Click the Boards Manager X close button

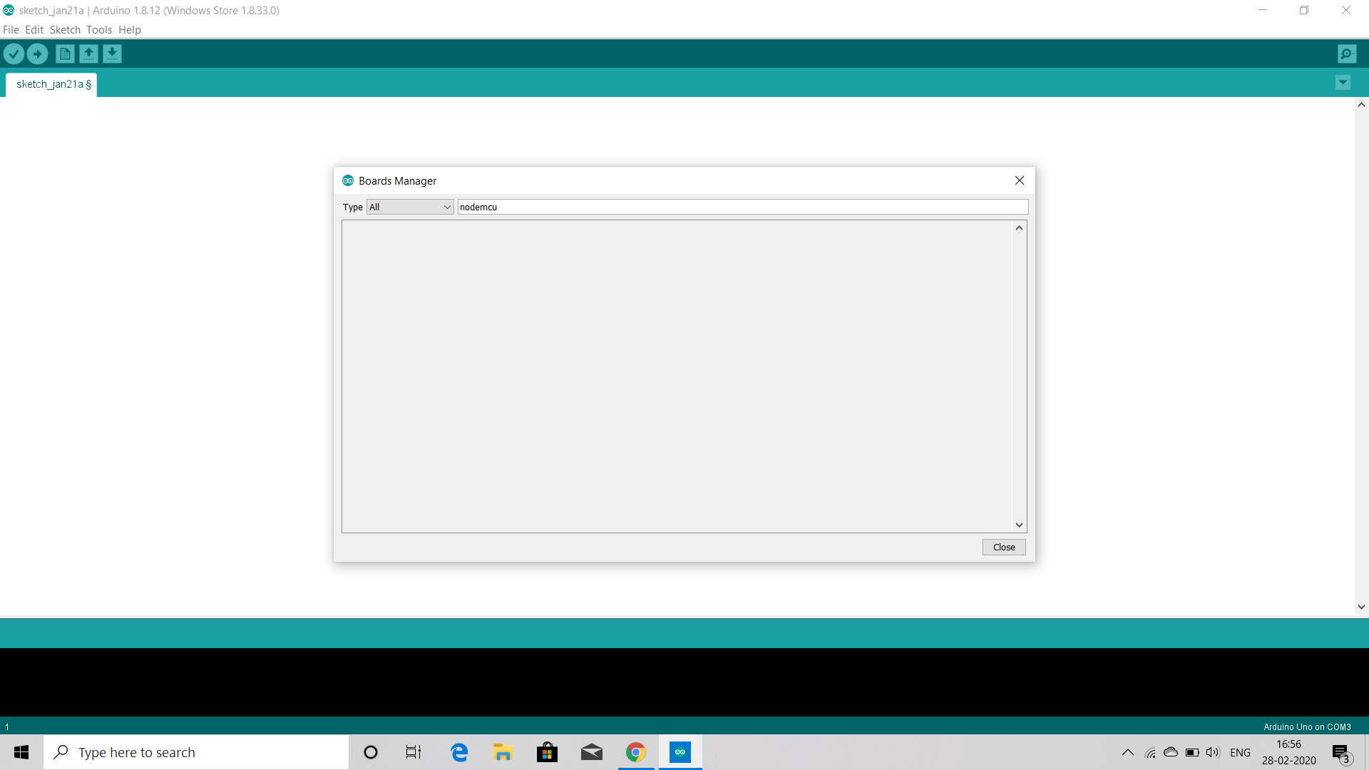point(1020,180)
